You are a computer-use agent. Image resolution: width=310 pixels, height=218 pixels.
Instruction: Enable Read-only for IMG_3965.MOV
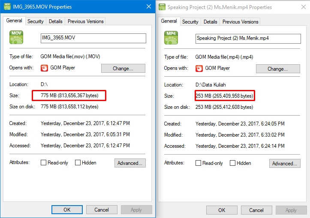(x=43, y=162)
